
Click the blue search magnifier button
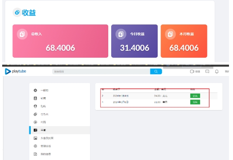(x=156, y=72)
